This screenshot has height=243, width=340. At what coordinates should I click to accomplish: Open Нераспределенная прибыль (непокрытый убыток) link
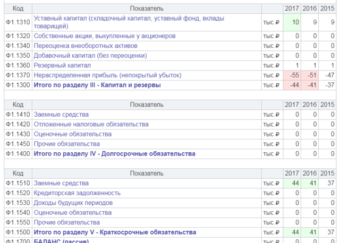(x=107, y=75)
